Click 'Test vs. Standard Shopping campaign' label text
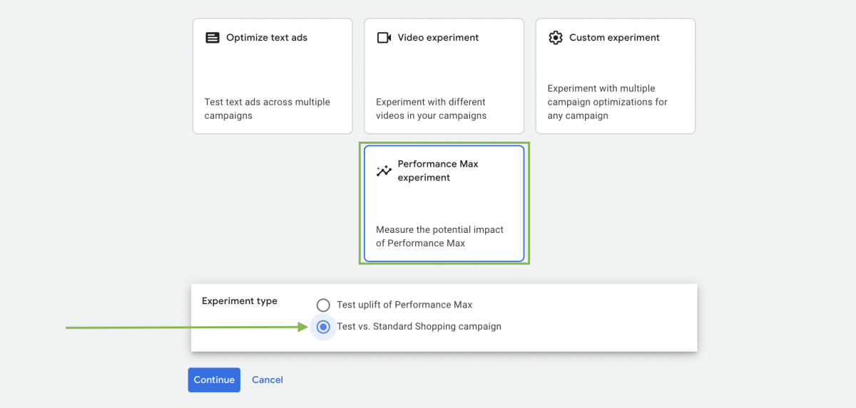856x408 pixels. (x=419, y=327)
